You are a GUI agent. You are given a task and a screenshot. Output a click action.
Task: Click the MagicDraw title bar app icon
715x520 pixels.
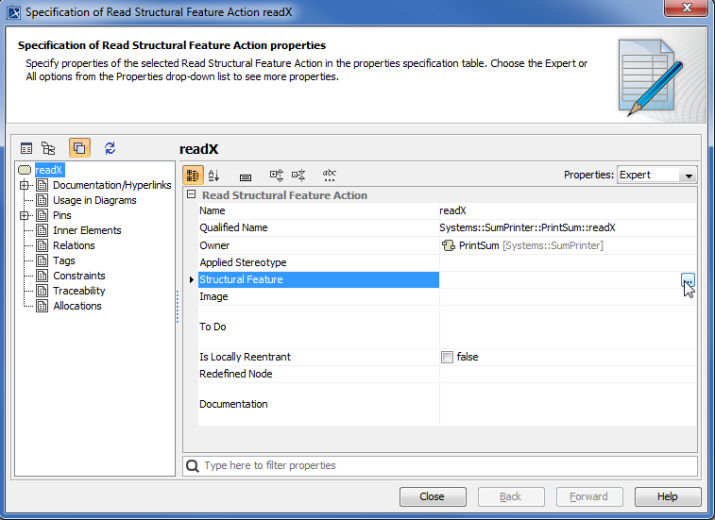pos(13,12)
